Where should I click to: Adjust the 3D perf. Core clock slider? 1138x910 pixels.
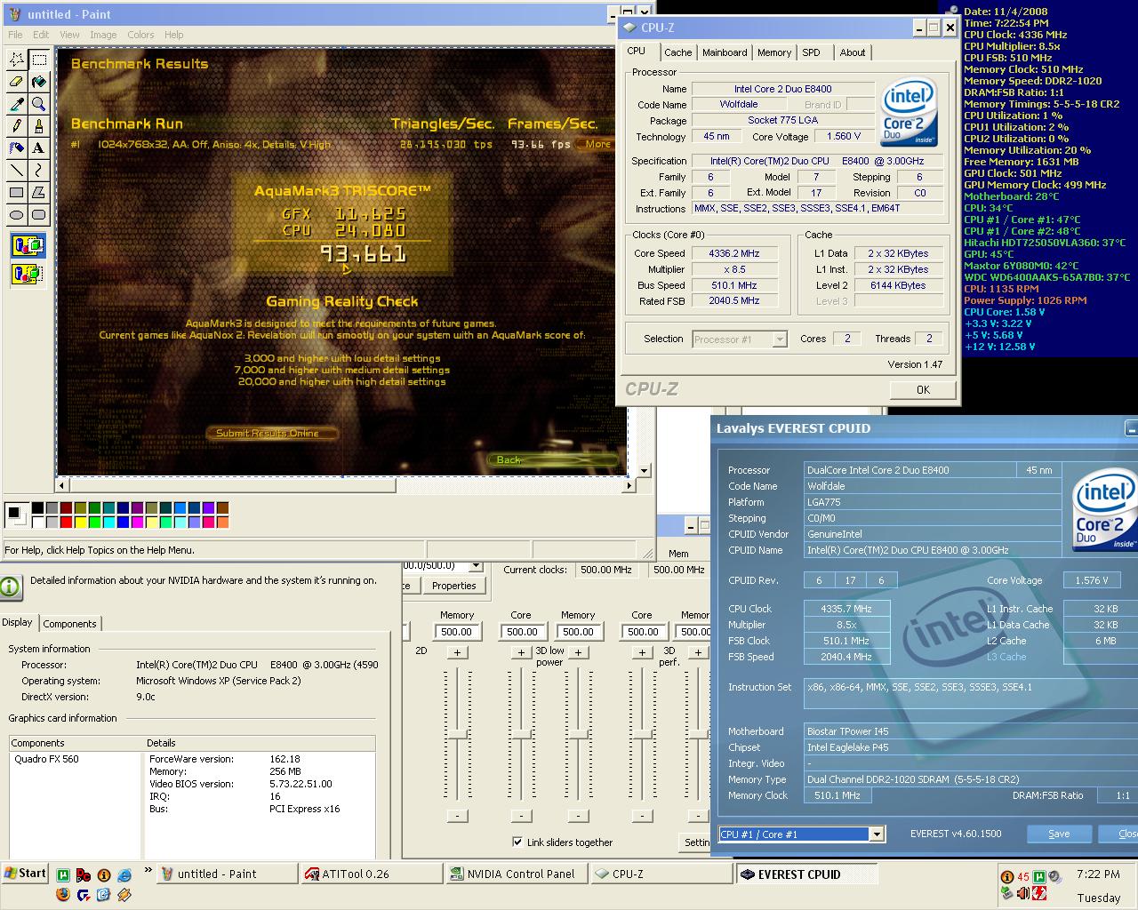642,734
